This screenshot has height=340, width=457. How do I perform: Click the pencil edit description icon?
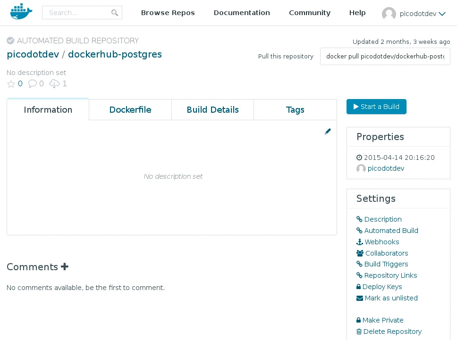point(328,132)
